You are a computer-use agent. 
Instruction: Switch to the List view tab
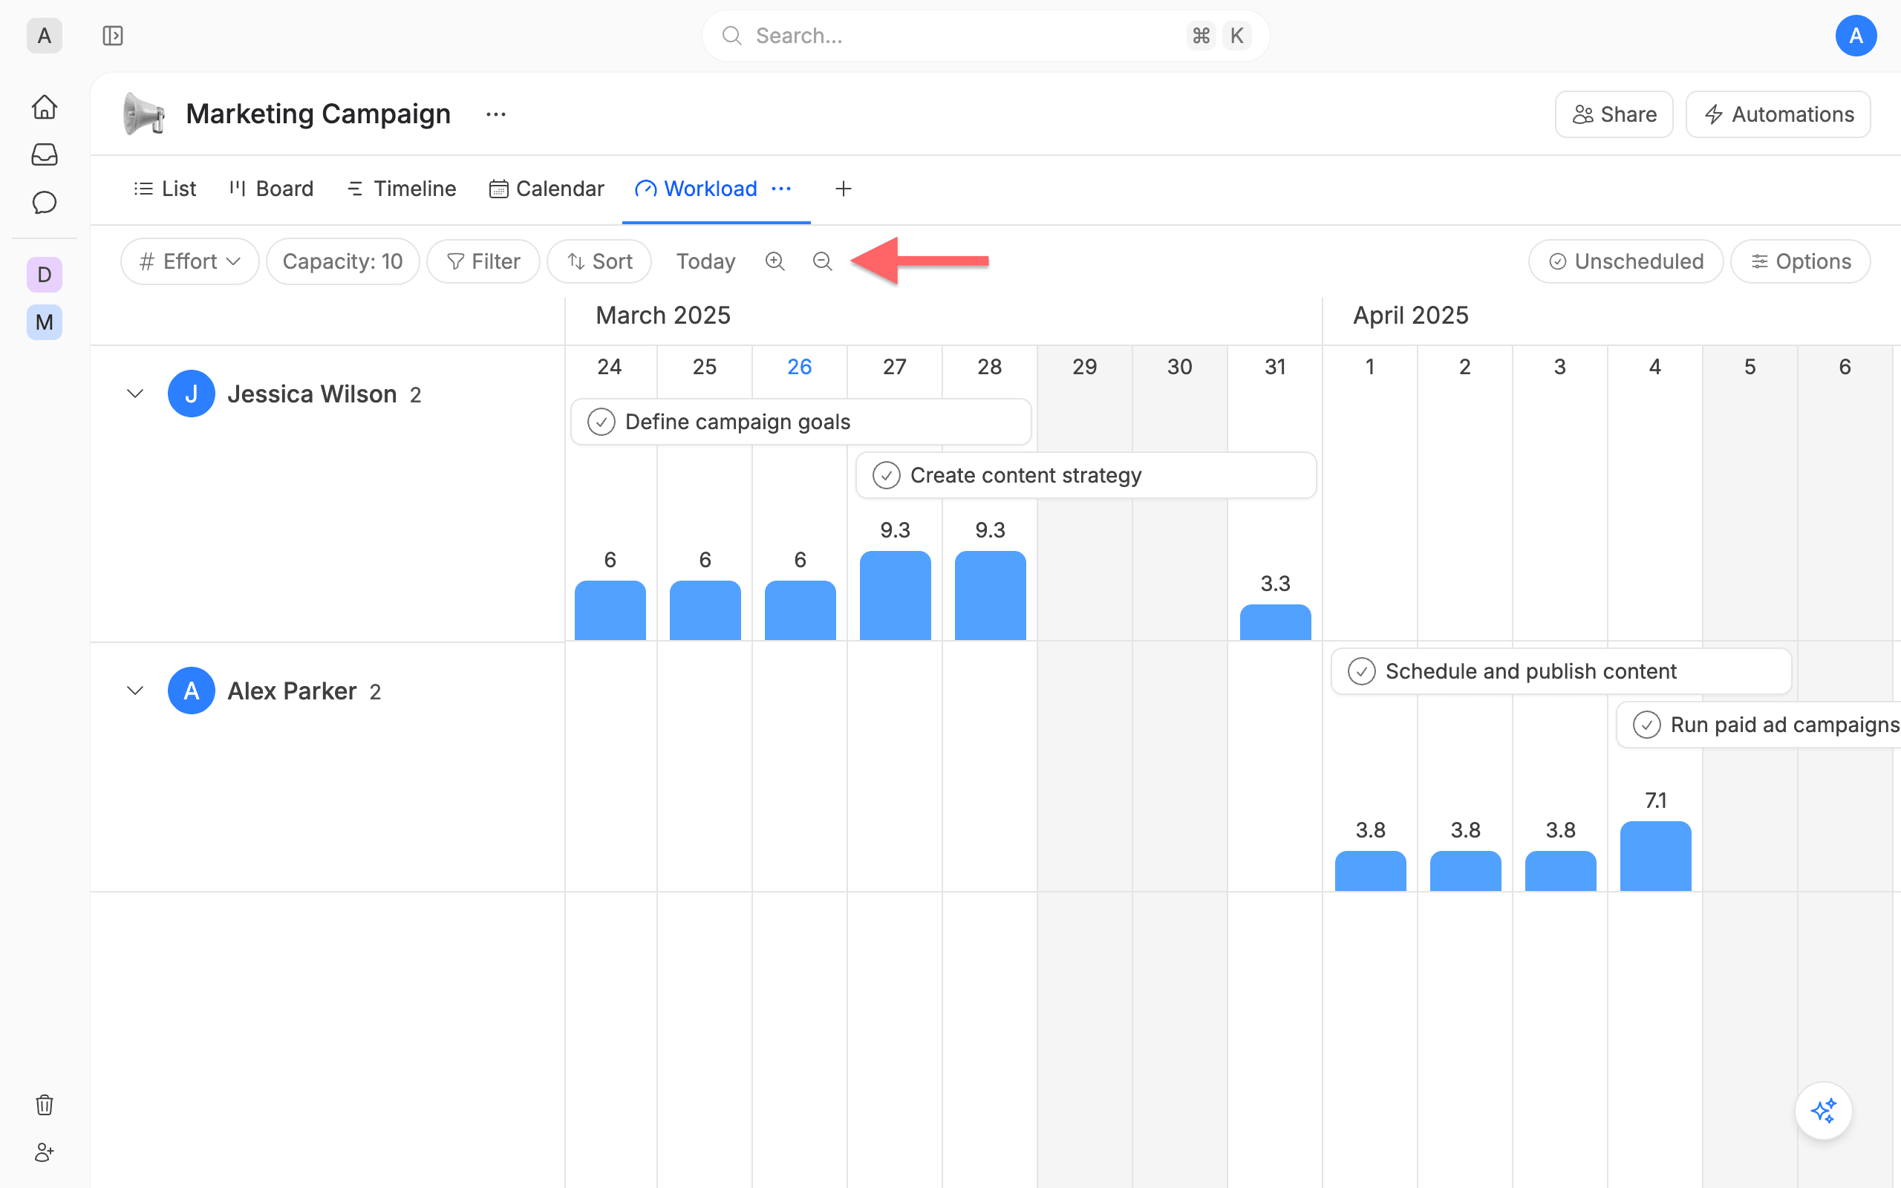[x=165, y=189]
